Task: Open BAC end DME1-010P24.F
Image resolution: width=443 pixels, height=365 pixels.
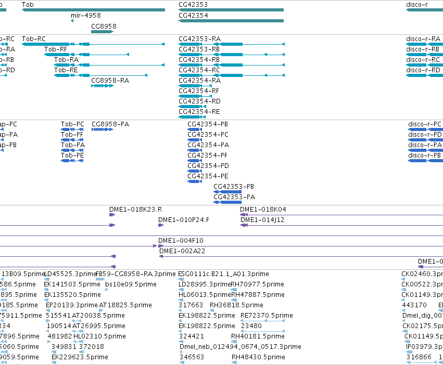Action: point(184,220)
